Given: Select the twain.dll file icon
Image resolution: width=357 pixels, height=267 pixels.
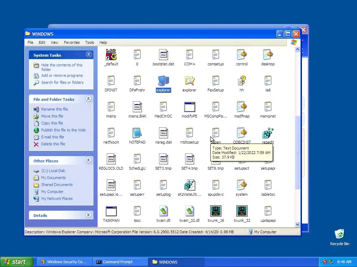Looking at the screenshot, I should (x=163, y=211).
